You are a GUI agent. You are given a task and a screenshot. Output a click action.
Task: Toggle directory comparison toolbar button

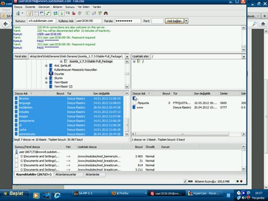coord(94,13)
